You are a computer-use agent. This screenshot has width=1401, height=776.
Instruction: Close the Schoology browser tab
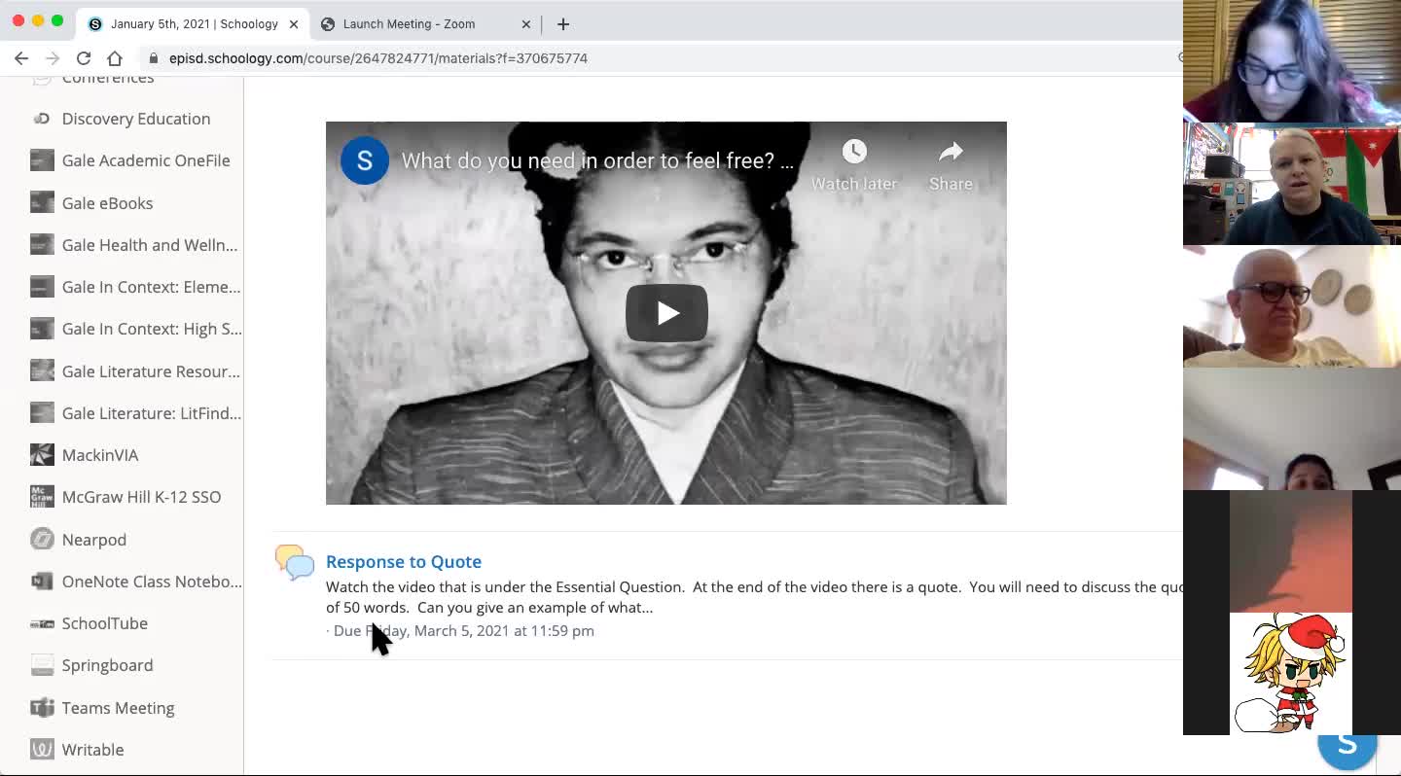[294, 24]
